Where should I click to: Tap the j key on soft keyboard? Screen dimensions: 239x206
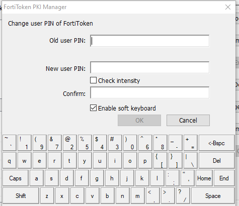click(127, 178)
